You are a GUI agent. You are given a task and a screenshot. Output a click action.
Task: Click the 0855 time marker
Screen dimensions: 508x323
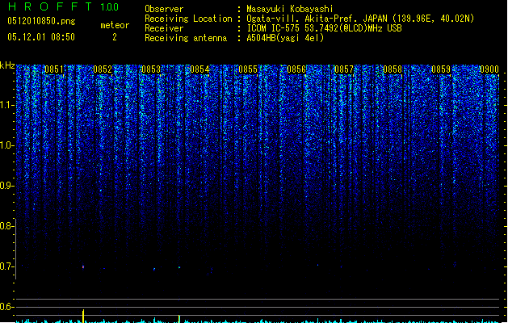248,69
